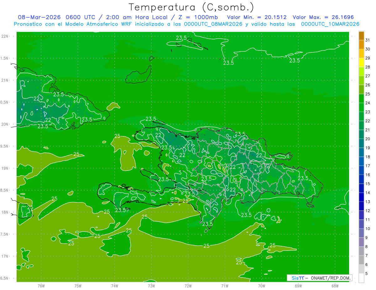
Task: Select the "Valor Min. = 20.1512" value
Action: tap(257, 17)
